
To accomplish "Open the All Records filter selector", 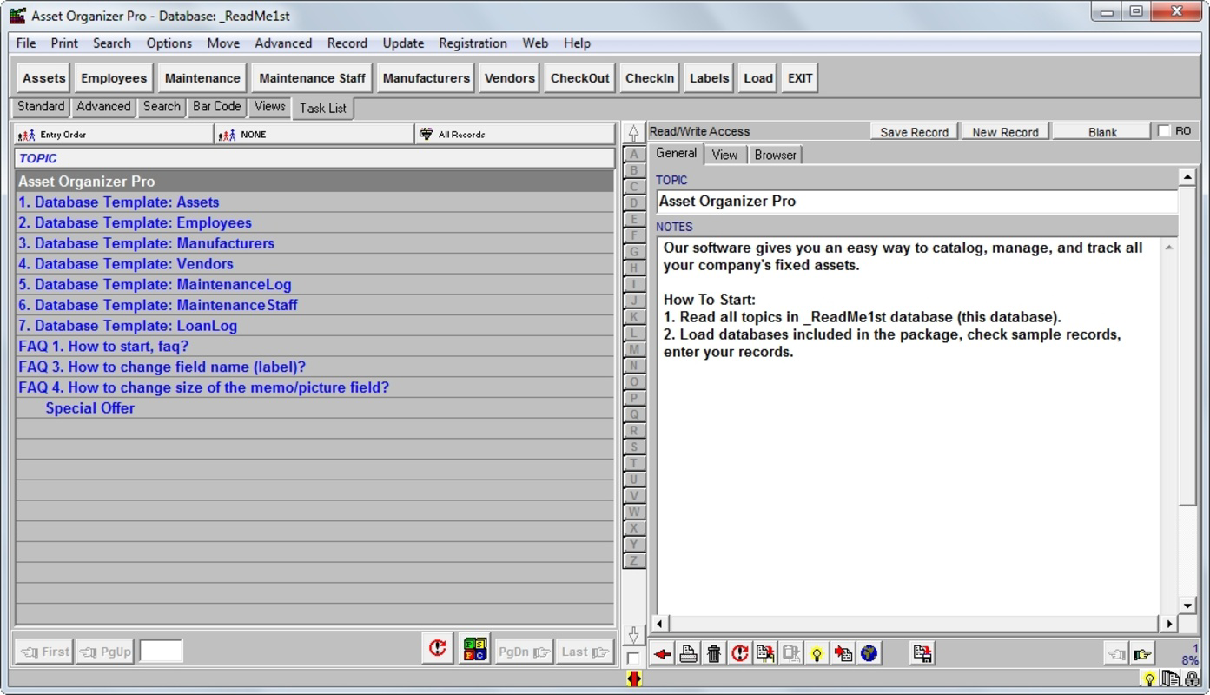I will [515, 135].
